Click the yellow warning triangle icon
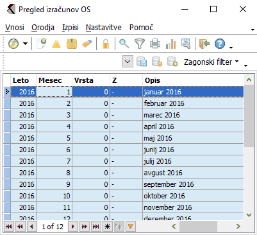The image size is (257, 235). pos(56,44)
